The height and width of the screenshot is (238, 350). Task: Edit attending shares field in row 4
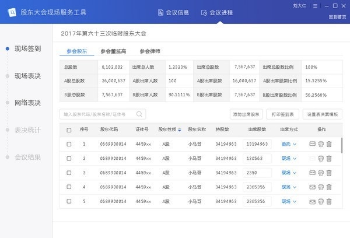click(257, 187)
